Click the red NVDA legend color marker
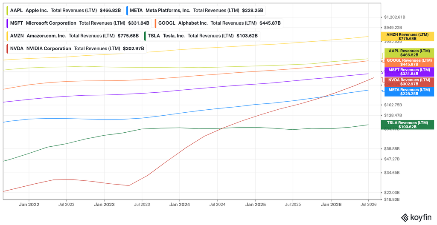437x225 pixels. coord(7,48)
